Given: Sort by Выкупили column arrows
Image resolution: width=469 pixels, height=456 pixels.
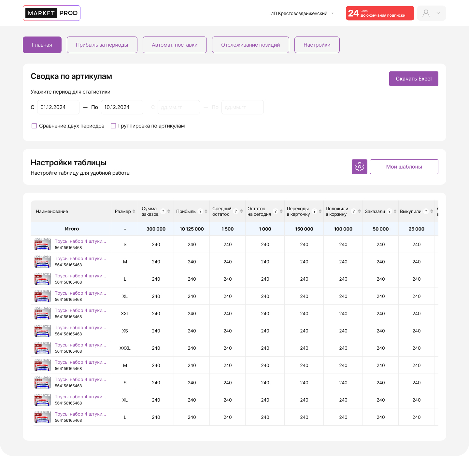Looking at the screenshot, I should pos(432,211).
